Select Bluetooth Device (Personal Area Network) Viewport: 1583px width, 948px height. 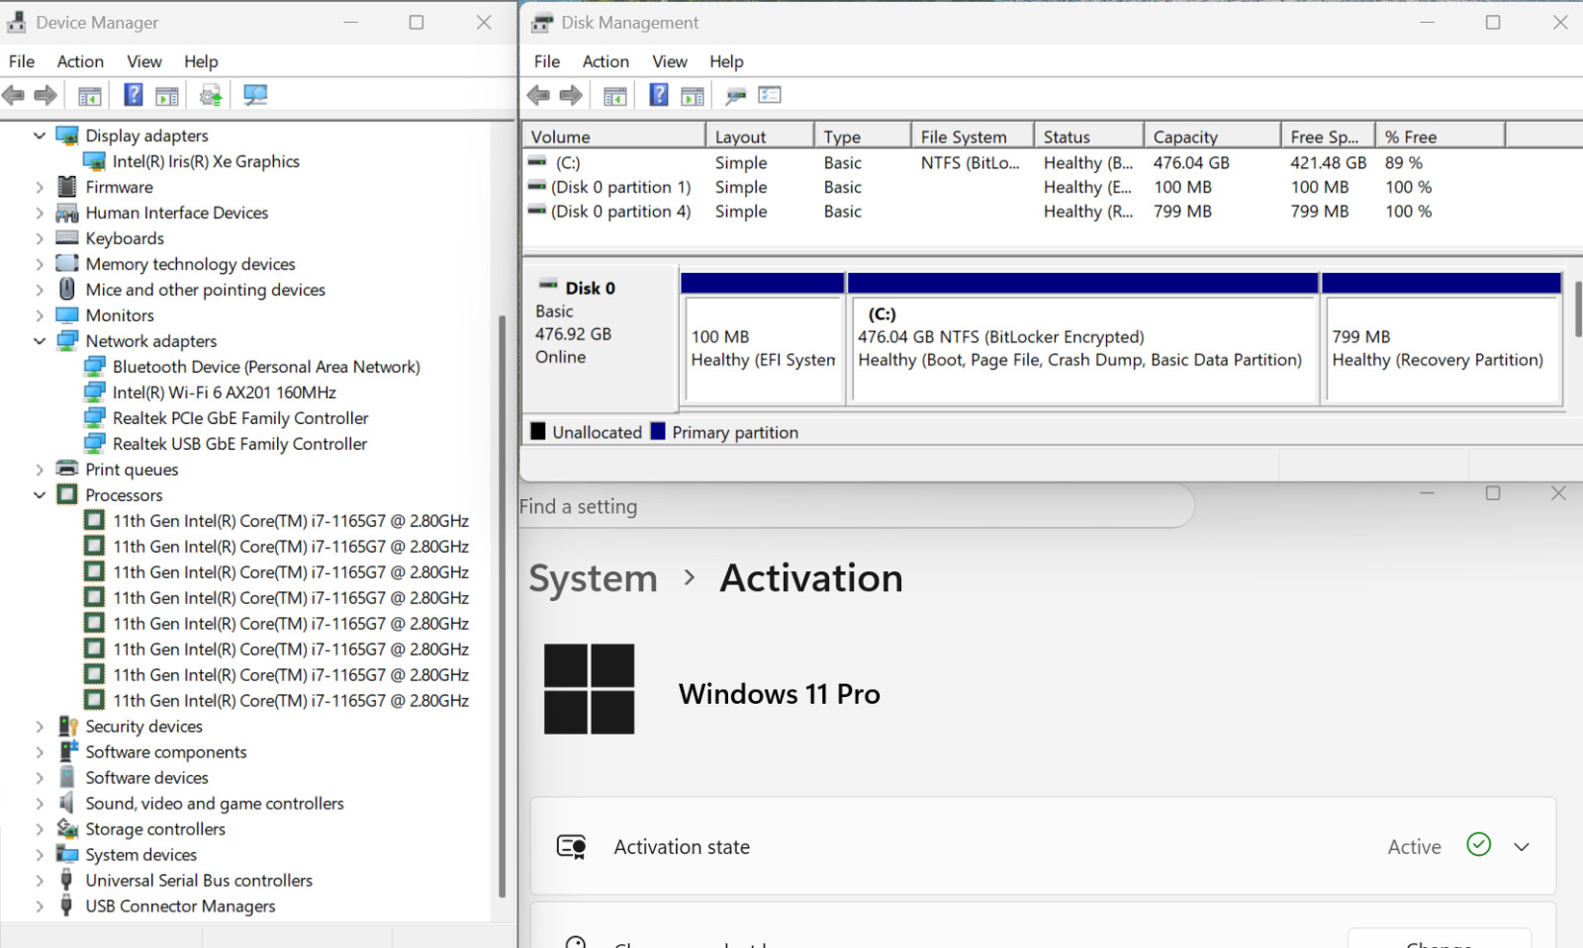[266, 367]
